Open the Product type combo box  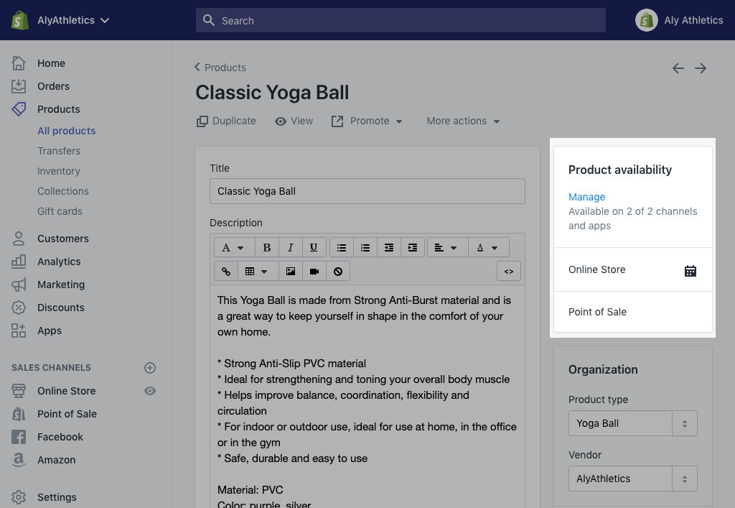coord(632,423)
